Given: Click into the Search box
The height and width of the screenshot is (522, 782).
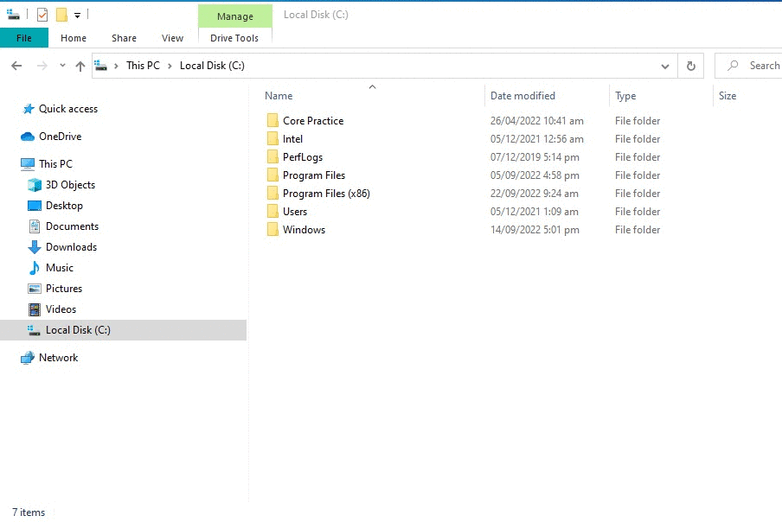Looking at the screenshot, I should tap(748, 66).
